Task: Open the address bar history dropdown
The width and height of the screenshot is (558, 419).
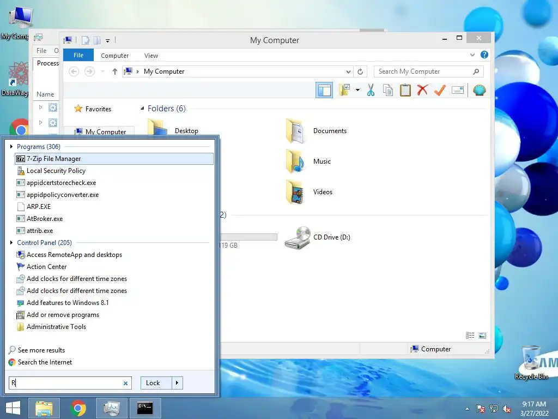Action: (x=348, y=71)
